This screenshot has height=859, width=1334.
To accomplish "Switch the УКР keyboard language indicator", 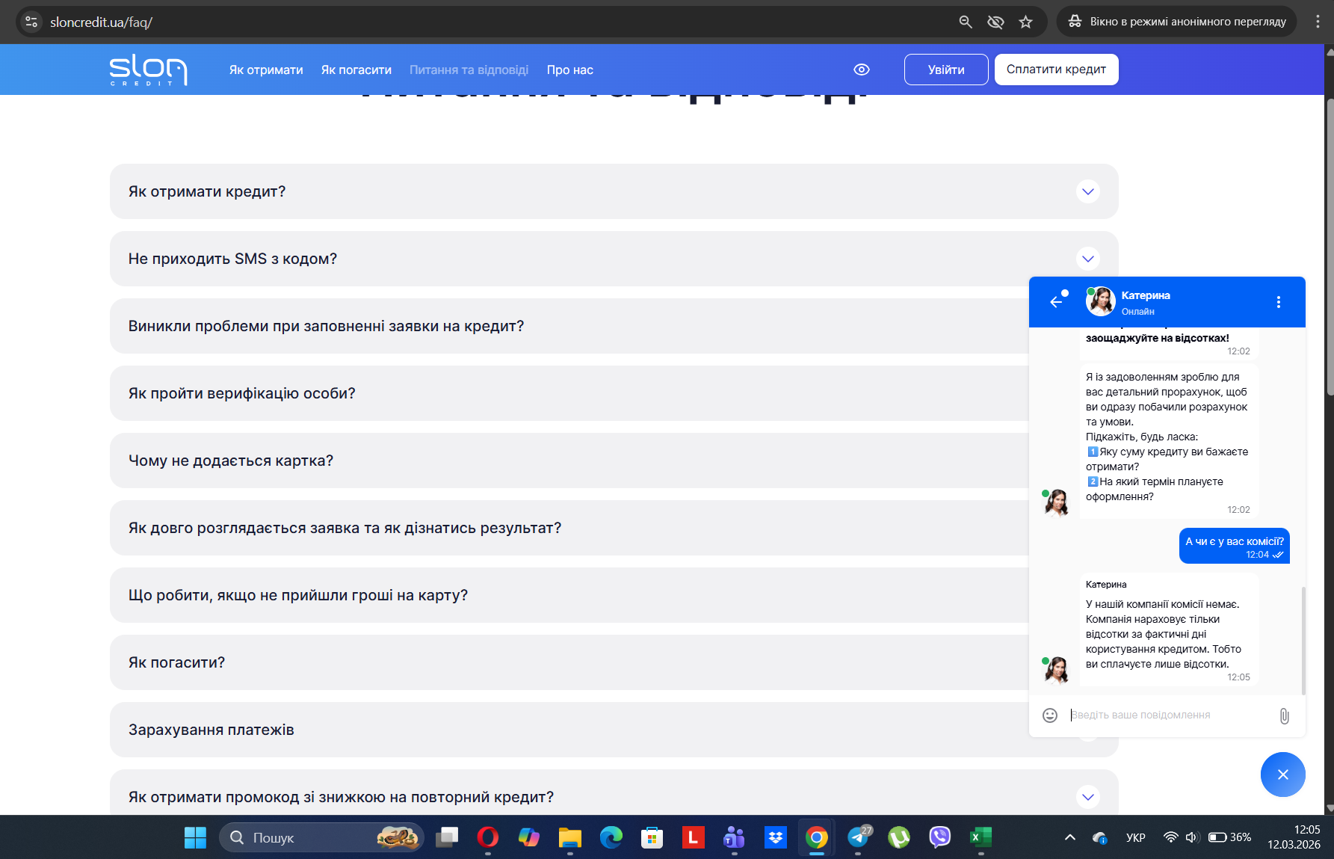I will click(x=1136, y=837).
